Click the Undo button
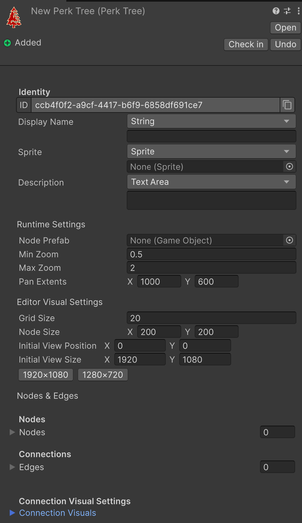This screenshot has height=523, width=302. pyautogui.click(x=285, y=44)
